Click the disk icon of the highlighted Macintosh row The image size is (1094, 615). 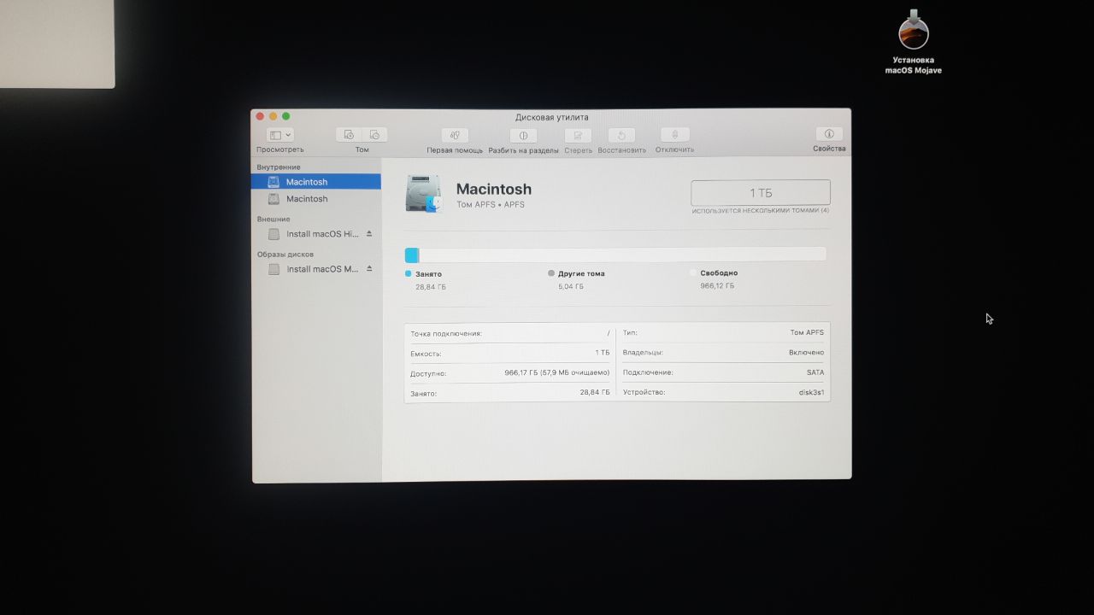pos(273,182)
